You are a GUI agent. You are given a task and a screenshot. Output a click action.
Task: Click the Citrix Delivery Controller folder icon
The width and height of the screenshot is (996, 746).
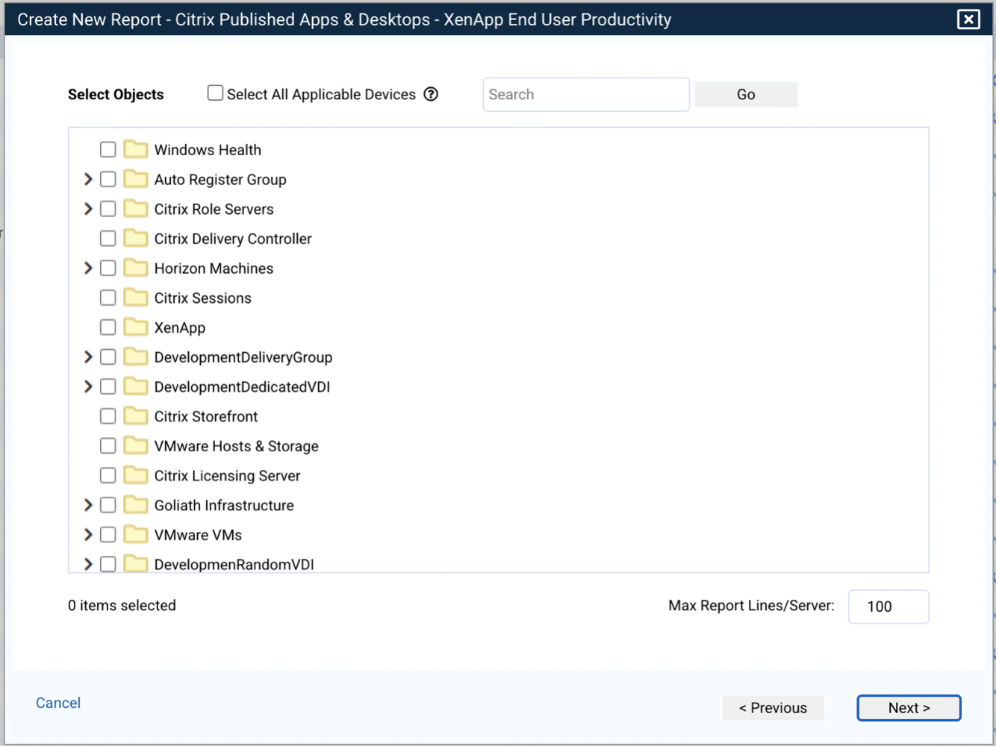135,239
